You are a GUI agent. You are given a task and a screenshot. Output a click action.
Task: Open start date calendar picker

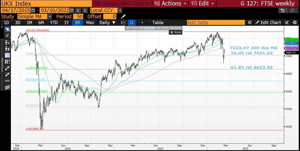pyautogui.click(x=33, y=10)
